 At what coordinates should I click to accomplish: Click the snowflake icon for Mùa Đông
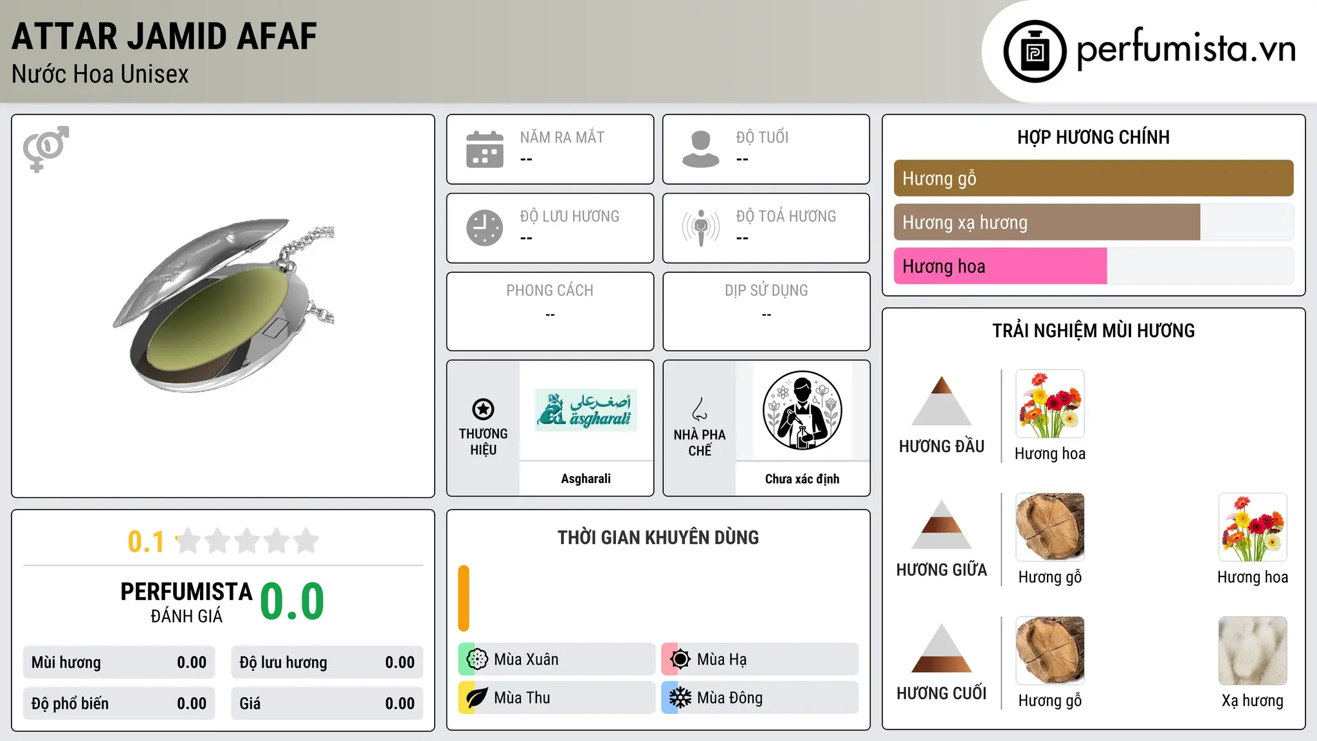tap(680, 698)
